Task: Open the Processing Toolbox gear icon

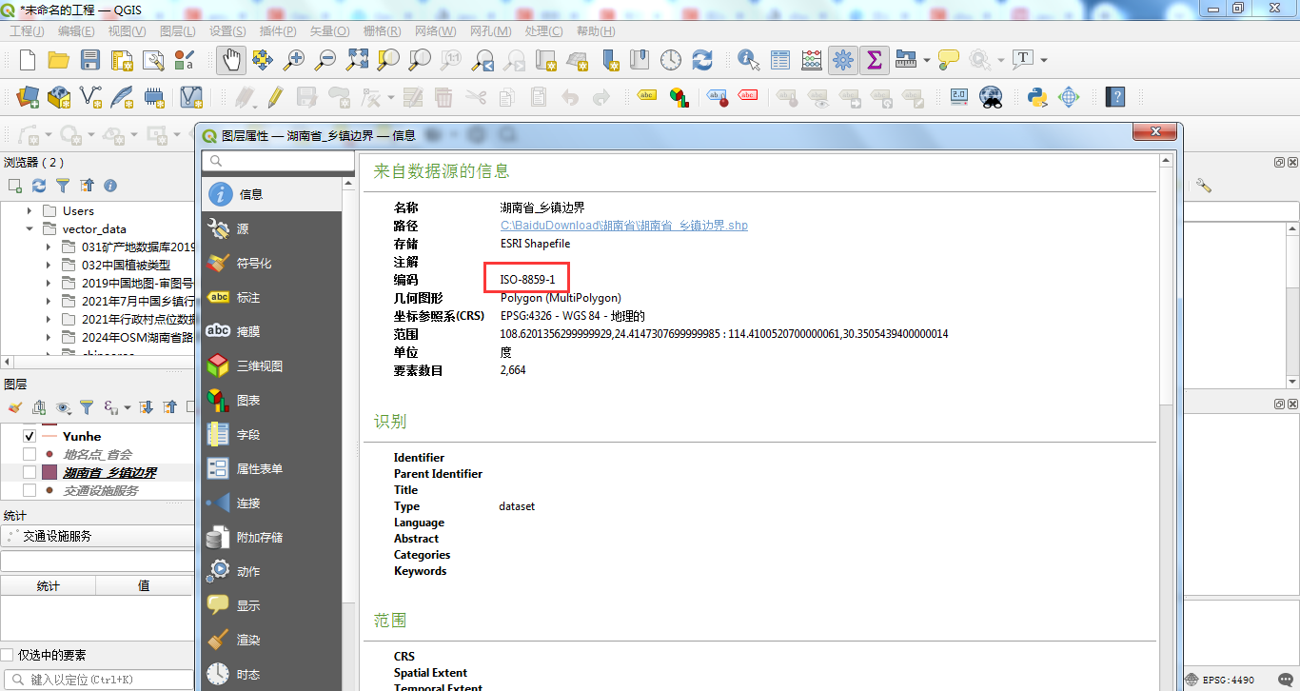Action: coord(842,60)
